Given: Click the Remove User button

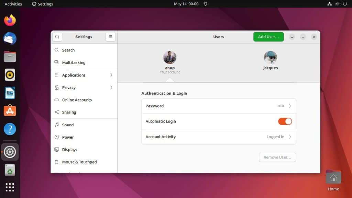Looking at the screenshot, I should [277, 157].
